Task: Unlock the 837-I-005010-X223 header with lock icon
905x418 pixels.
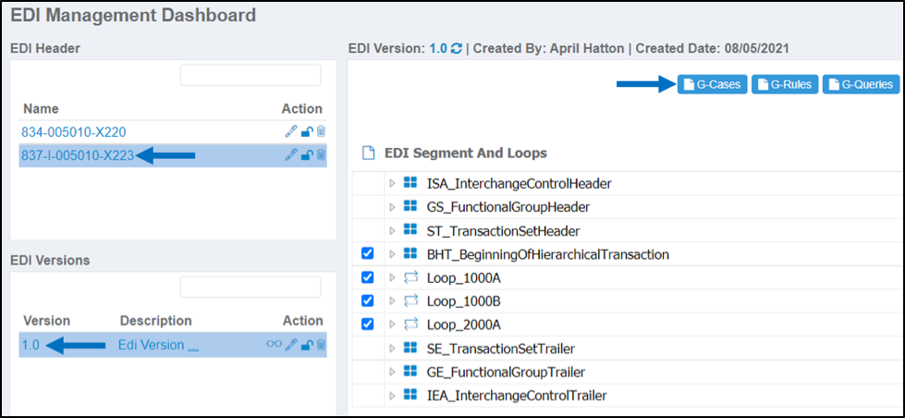Action: 308,155
